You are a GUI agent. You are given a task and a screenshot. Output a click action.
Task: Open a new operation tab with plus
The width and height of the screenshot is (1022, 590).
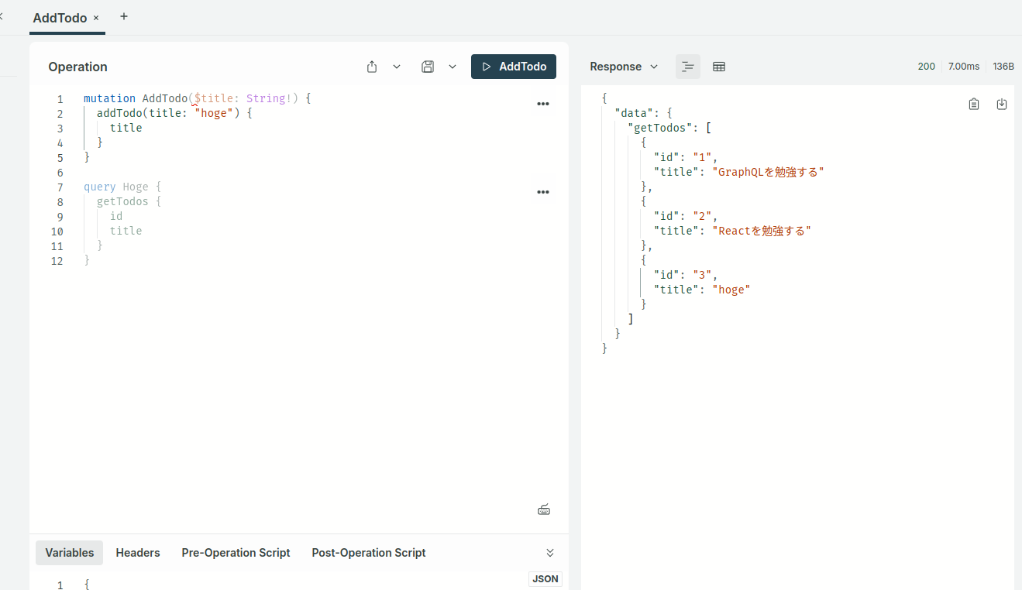[x=124, y=17]
